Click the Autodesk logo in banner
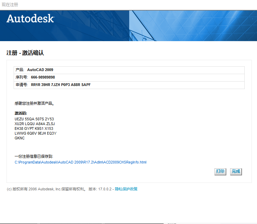The height and width of the screenshot is (224, 257). pos(30,18)
